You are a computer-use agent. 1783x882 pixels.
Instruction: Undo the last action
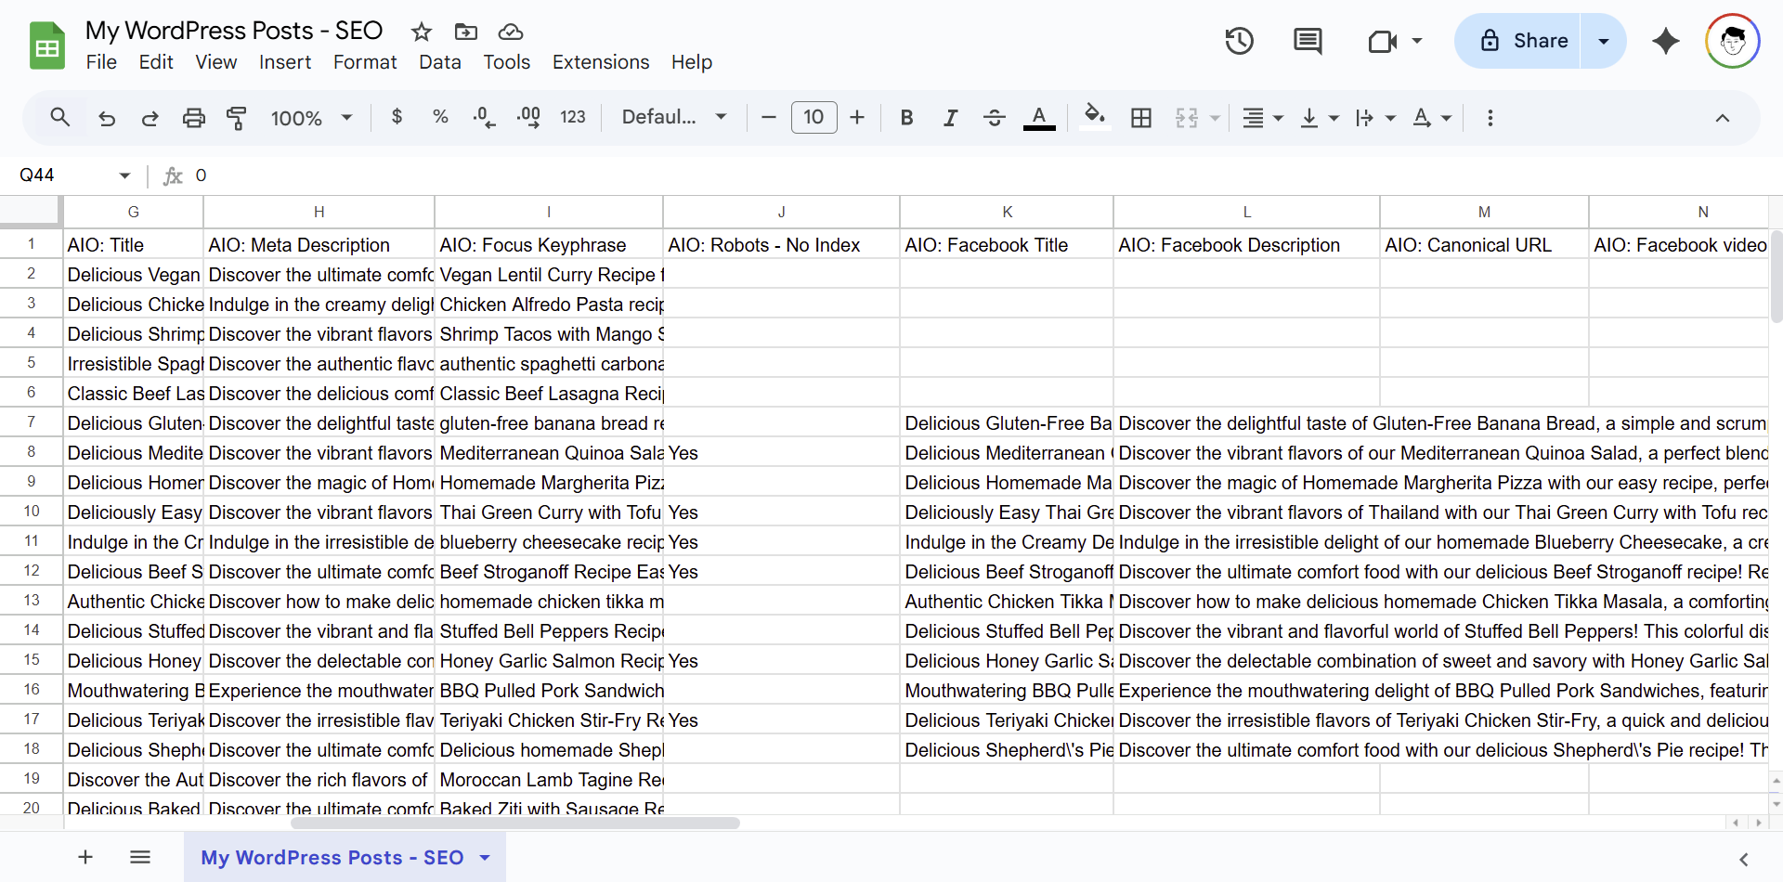click(x=107, y=118)
